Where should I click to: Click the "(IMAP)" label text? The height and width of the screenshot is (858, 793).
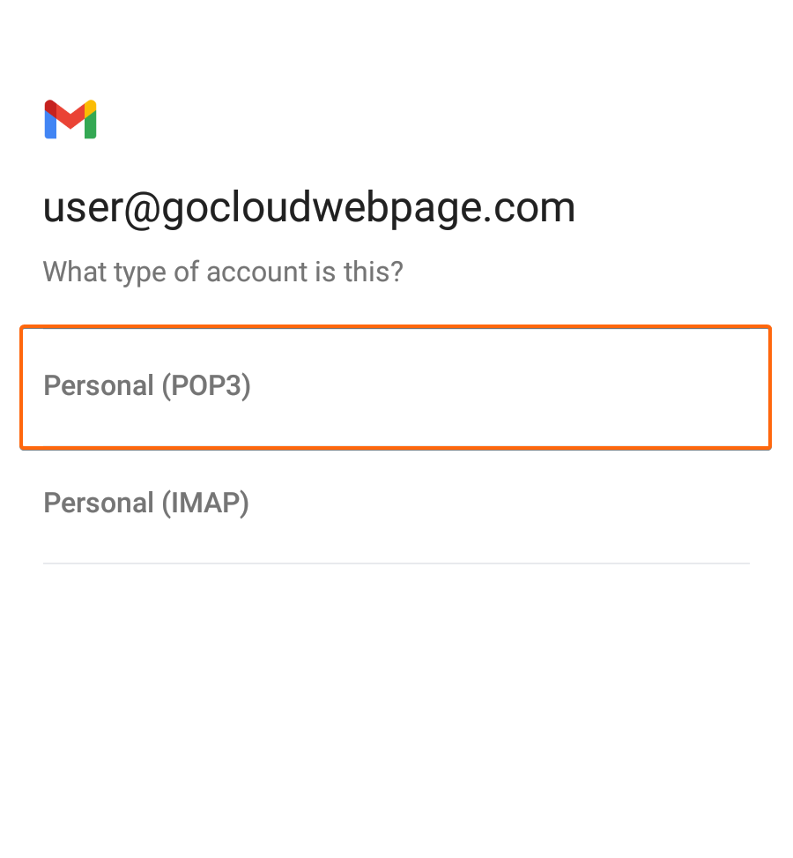[205, 504]
